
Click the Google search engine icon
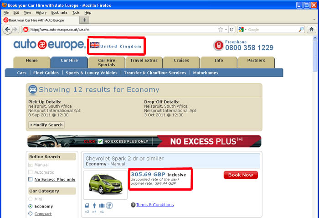(241, 30)
